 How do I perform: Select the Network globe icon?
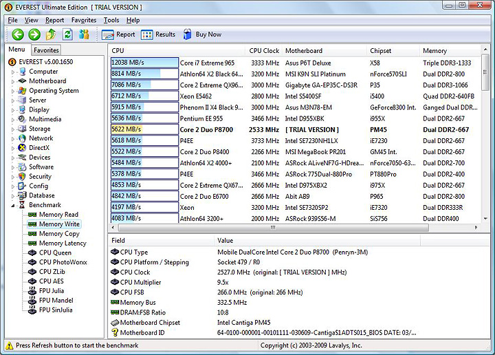click(22, 138)
